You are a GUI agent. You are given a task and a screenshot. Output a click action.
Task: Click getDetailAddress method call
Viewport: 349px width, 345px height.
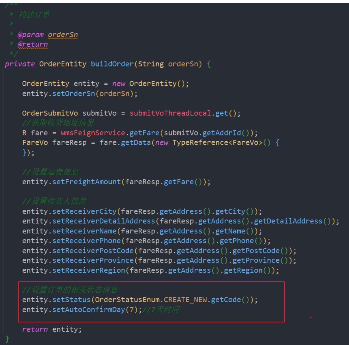point(288,221)
